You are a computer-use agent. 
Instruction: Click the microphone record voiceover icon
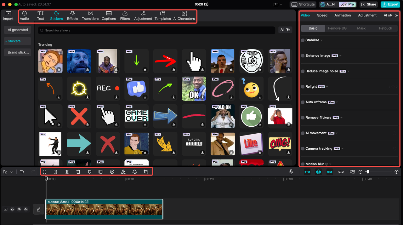tap(291, 172)
